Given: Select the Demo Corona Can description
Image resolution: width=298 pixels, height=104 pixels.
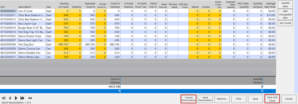Looking at the screenshot, I should click(32, 49).
